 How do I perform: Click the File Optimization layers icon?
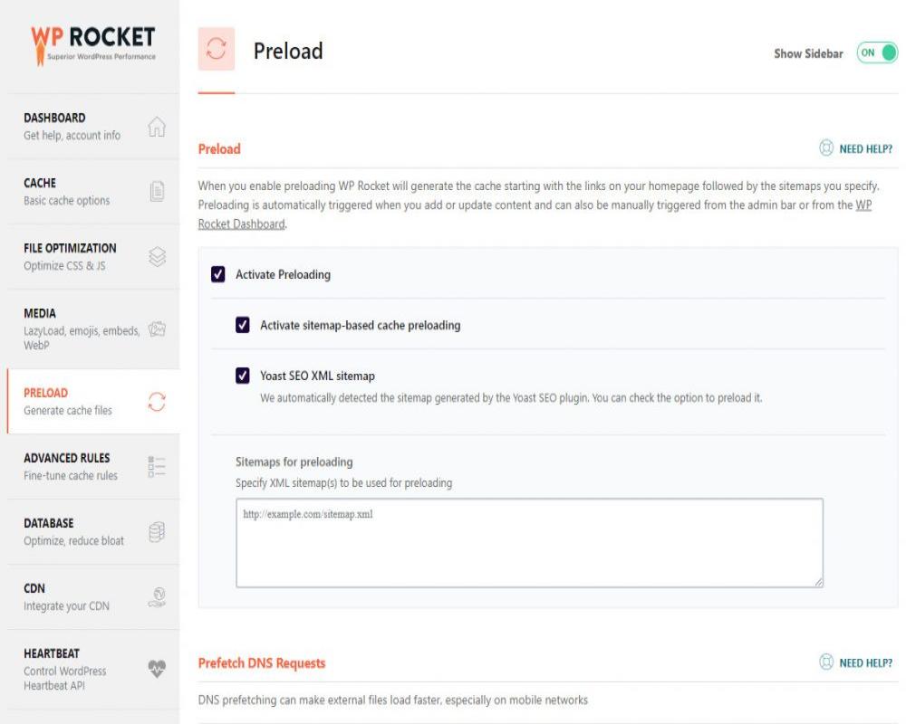tap(157, 257)
